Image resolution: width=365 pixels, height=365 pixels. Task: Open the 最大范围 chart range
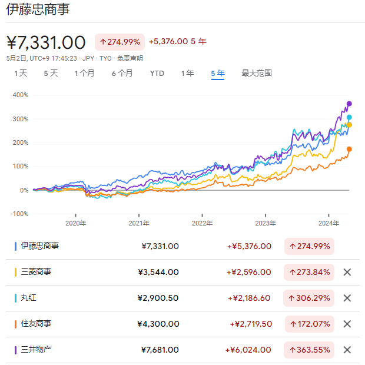pos(257,73)
